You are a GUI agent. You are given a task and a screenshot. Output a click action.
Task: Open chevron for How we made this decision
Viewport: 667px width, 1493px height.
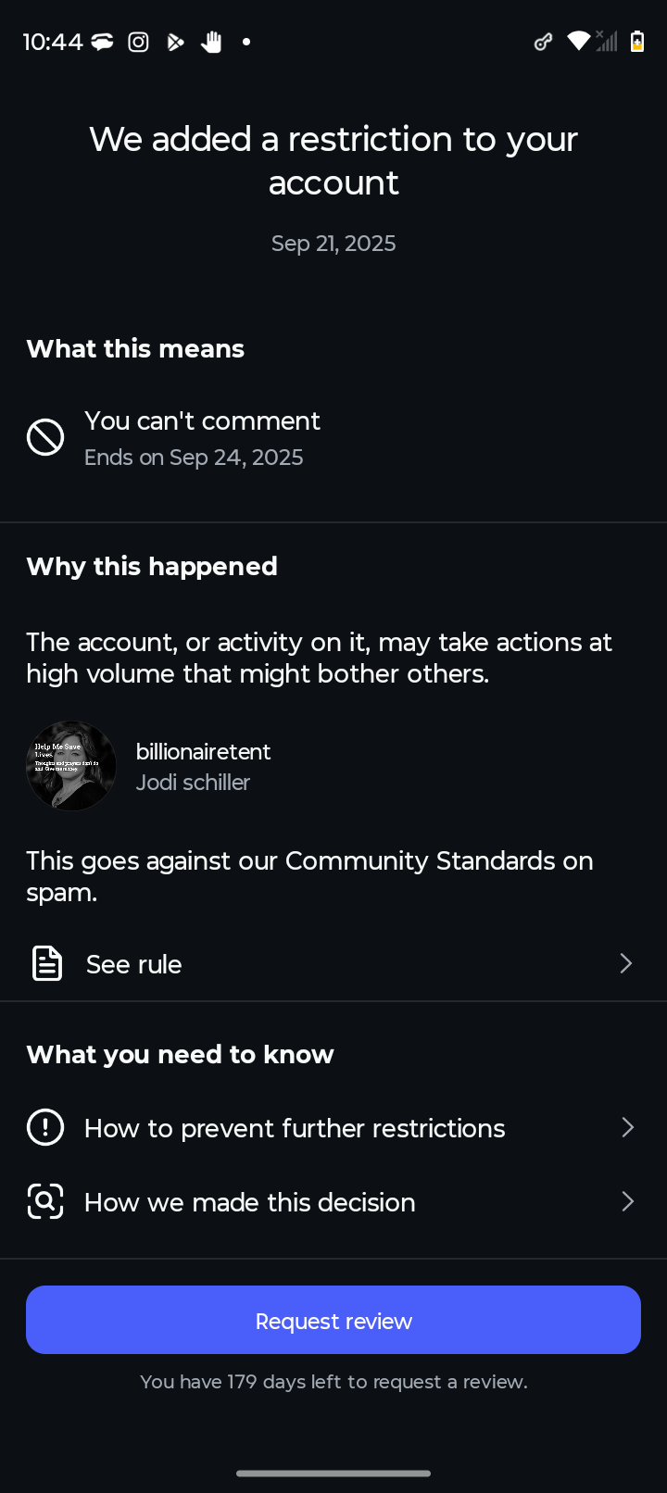[627, 1201]
